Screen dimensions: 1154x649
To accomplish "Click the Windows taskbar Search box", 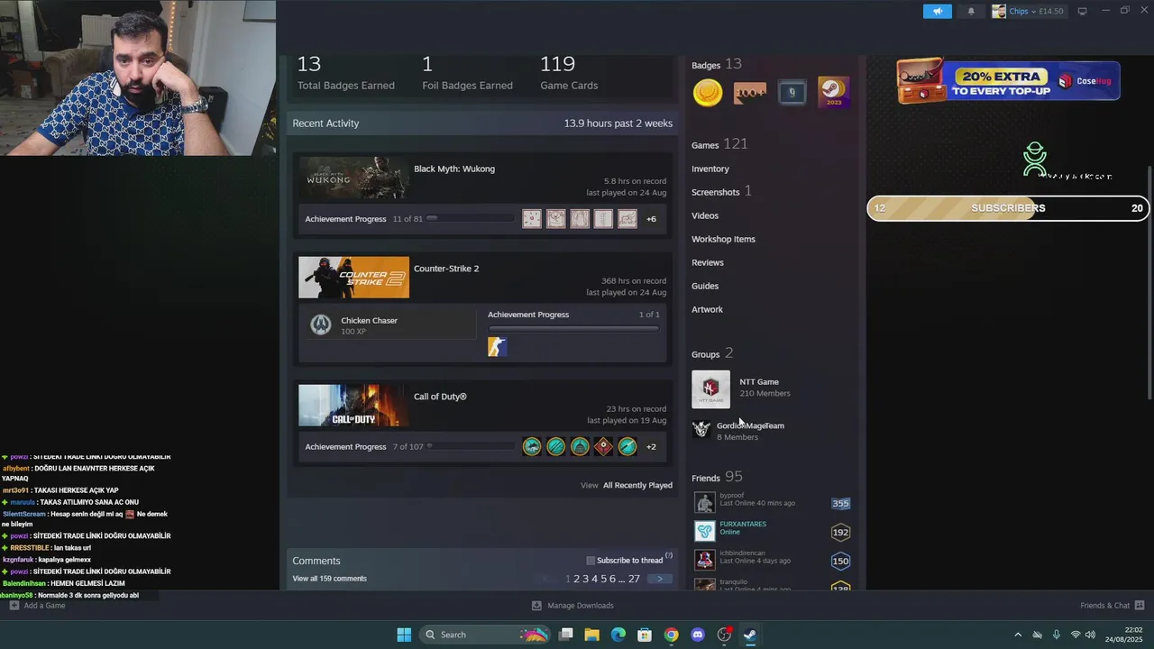I will 486,635.
